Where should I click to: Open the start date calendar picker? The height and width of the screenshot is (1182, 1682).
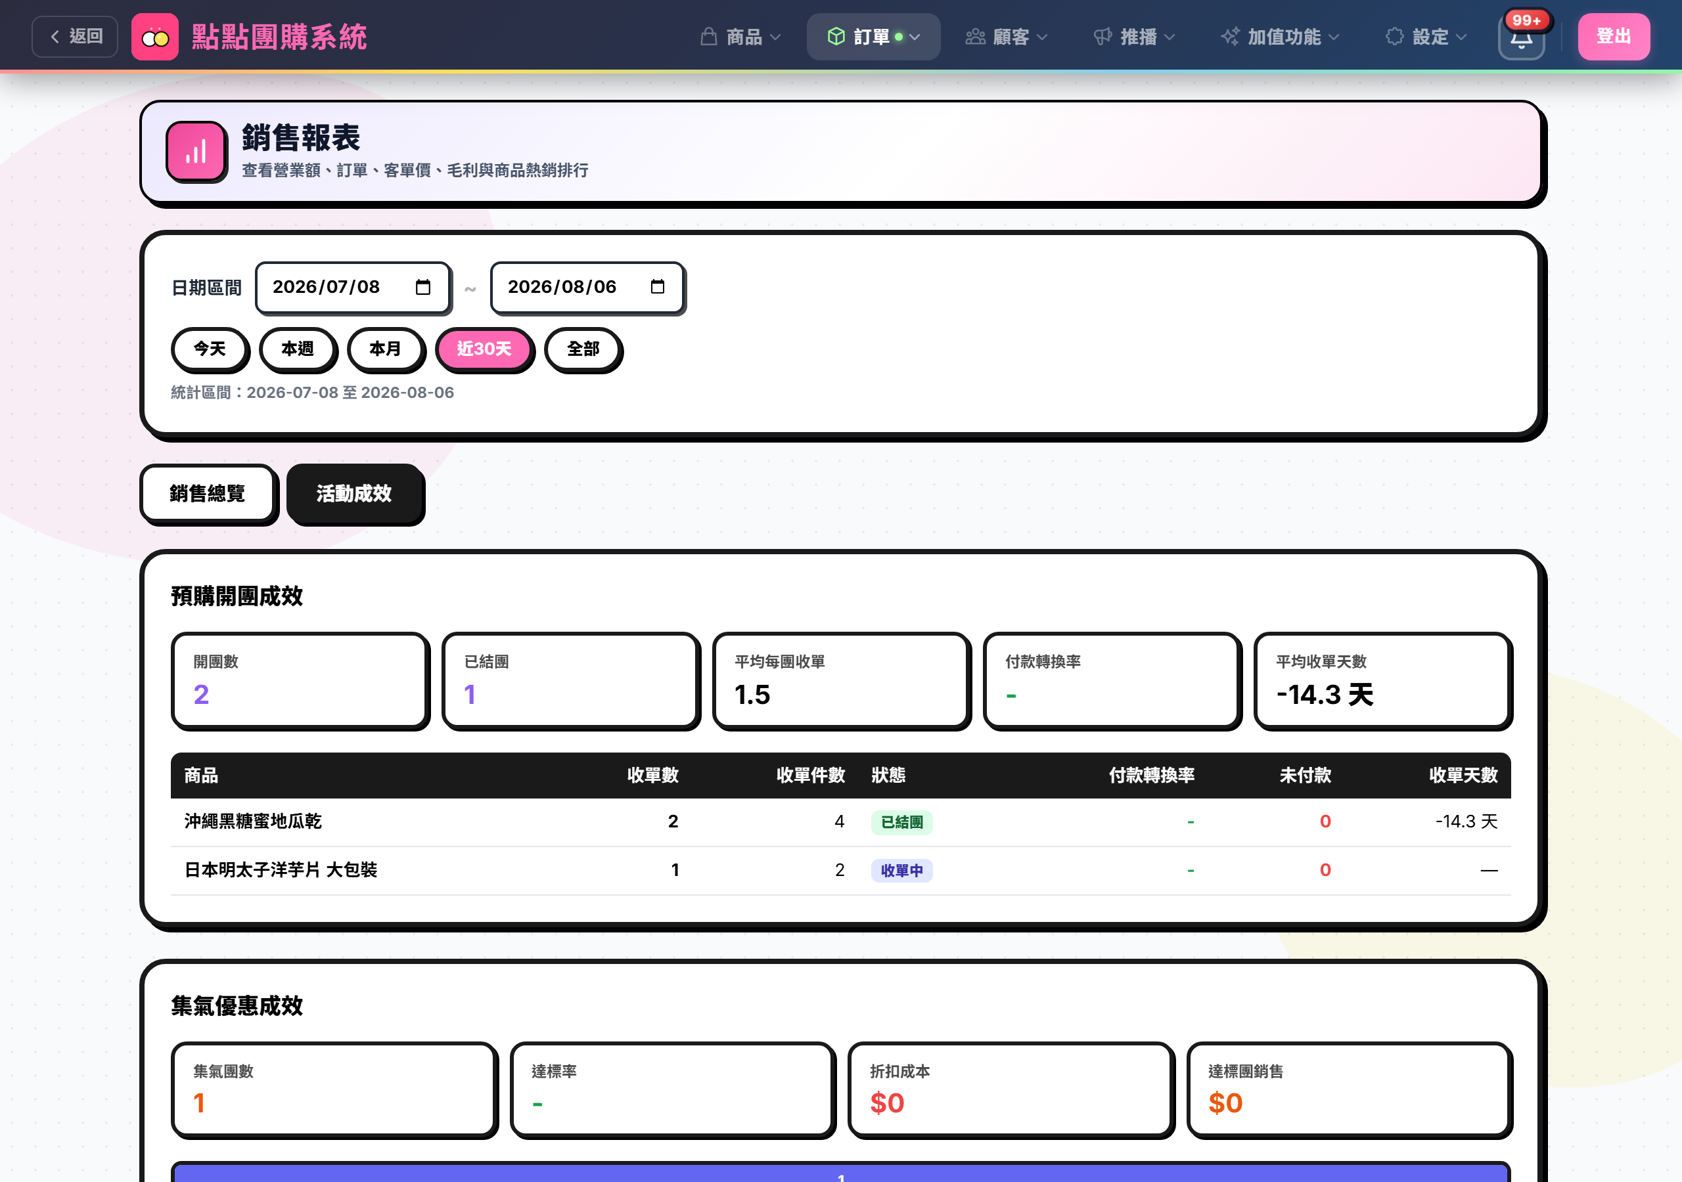[422, 287]
